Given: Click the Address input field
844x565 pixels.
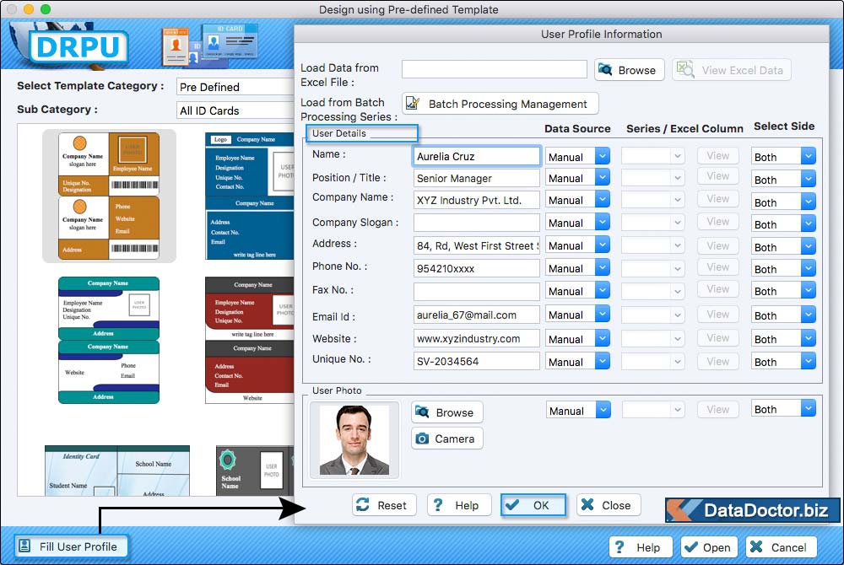Looking at the screenshot, I should click(477, 245).
